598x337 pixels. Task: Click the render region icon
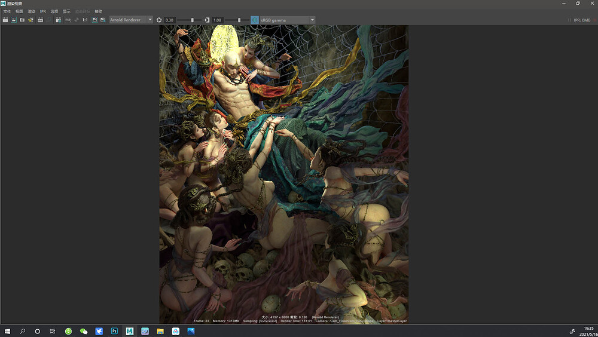(x=14, y=20)
